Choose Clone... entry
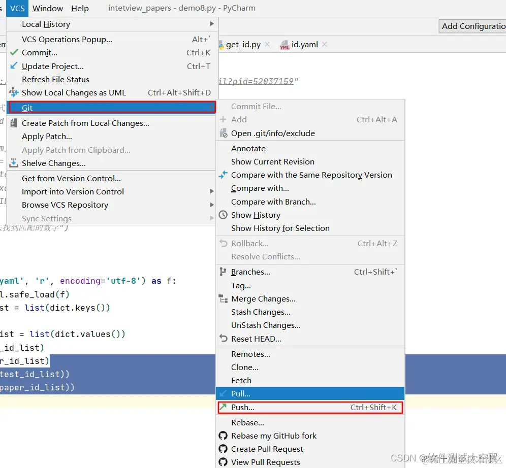 coord(310,367)
